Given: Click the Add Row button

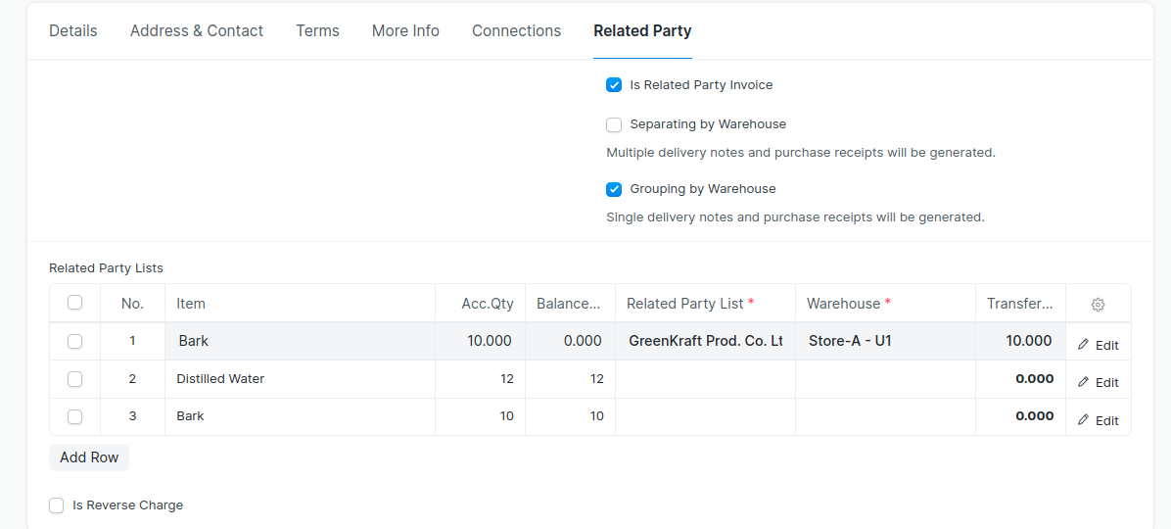Looking at the screenshot, I should pos(89,457).
